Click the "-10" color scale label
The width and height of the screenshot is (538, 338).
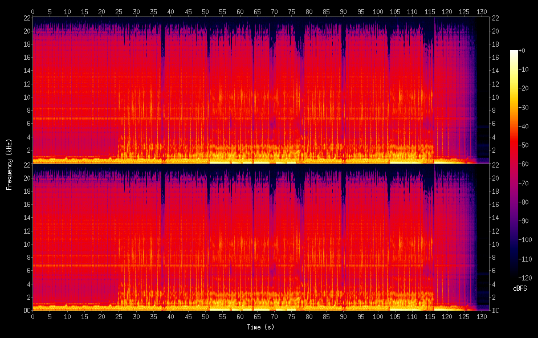tap(523, 70)
